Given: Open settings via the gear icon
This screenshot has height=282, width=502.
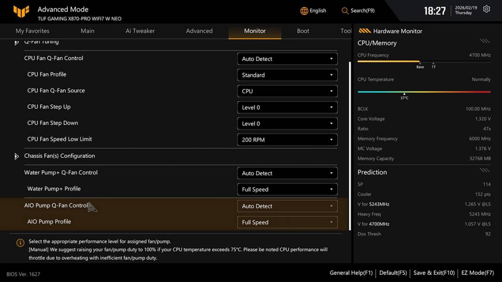Looking at the screenshot, I should 486,9.
